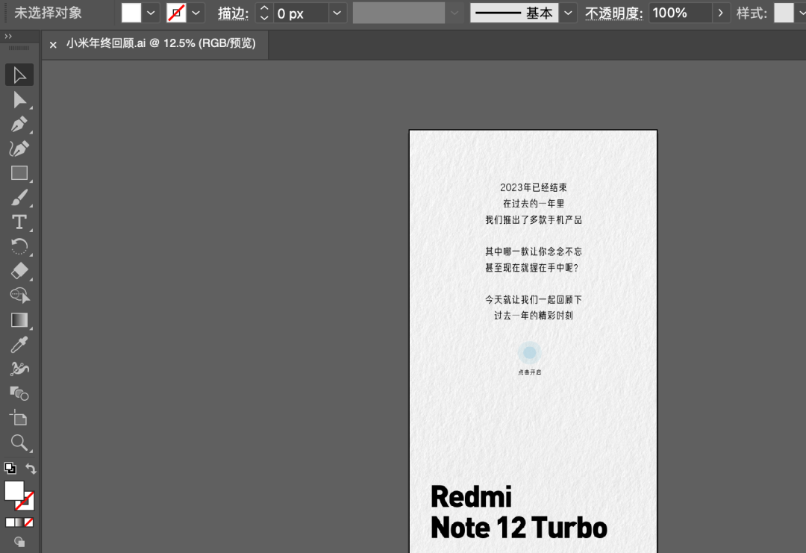Click the blue circle button on the artboard
Screen dimensions: 806x553
point(529,352)
